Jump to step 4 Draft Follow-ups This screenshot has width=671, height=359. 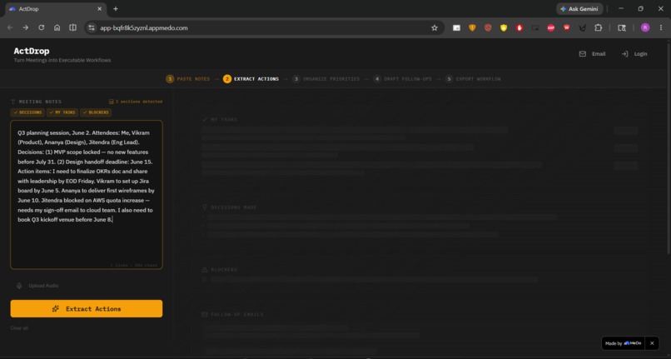(x=403, y=79)
